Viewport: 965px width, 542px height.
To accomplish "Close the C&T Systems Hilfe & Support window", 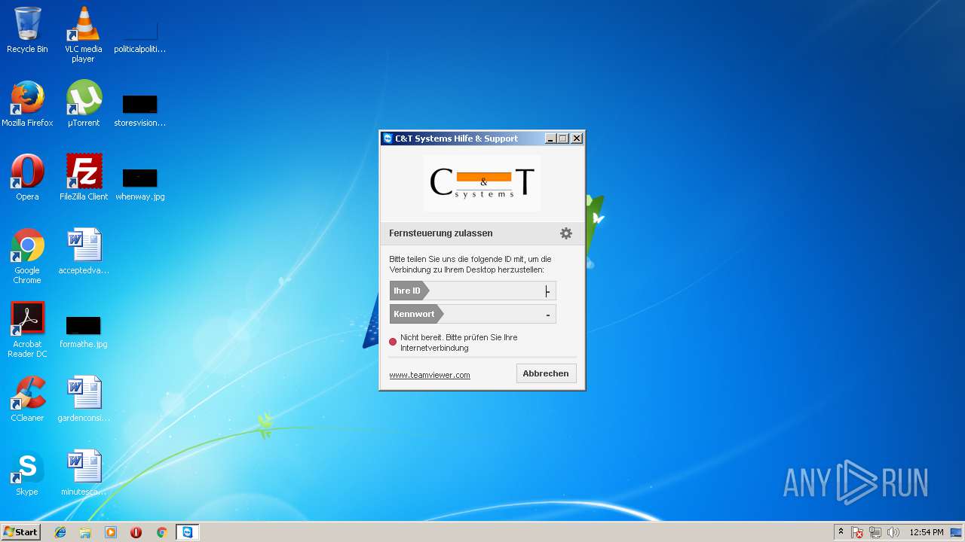I will (x=577, y=139).
